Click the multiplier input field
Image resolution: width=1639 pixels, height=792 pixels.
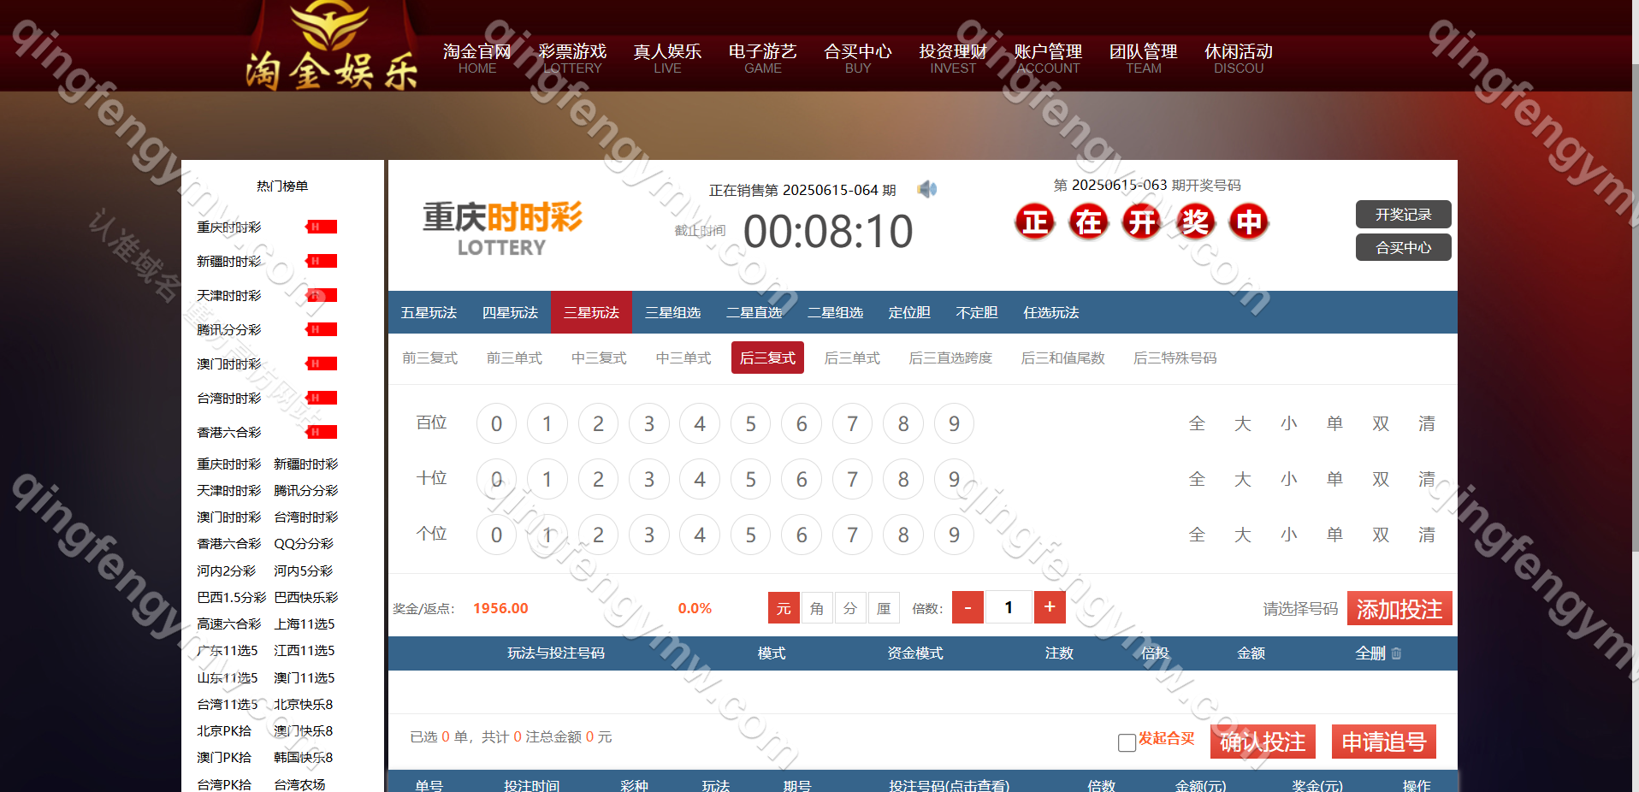point(1009,607)
